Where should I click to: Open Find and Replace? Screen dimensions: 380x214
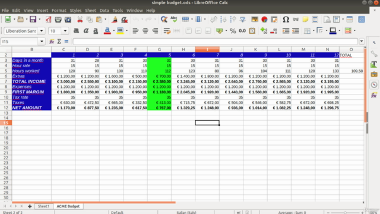click(x=164, y=20)
